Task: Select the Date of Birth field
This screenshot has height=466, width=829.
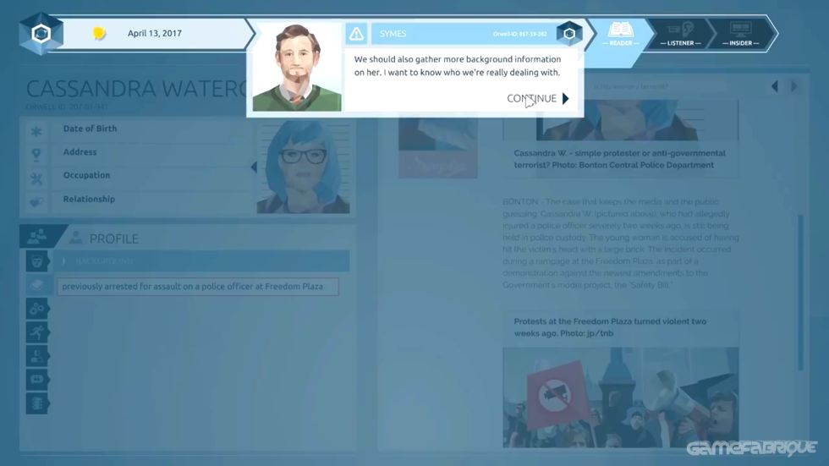Action: (153, 129)
